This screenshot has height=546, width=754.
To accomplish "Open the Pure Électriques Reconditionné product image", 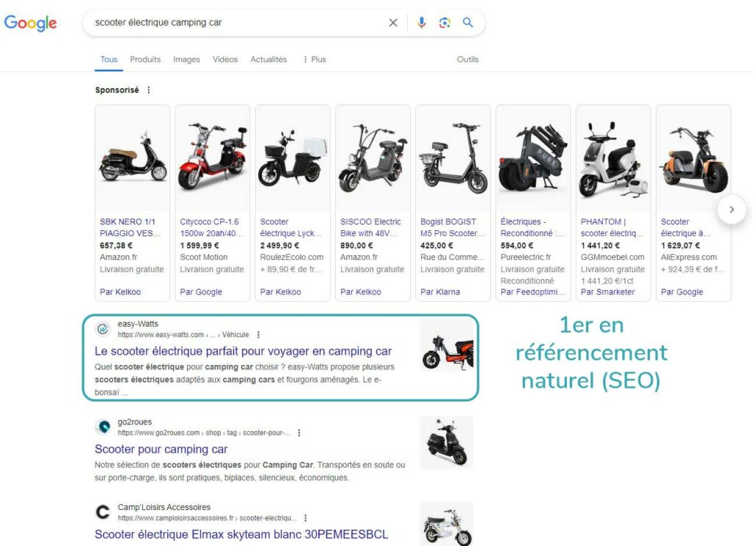I will pos(533,158).
